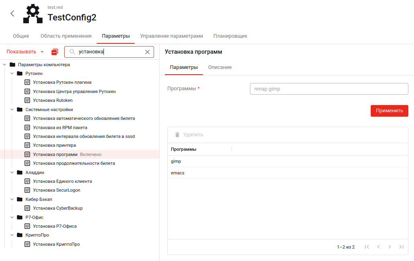This screenshot has height=261, width=414.
Task: Select the emacs row in the table
Action: tap(178, 173)
